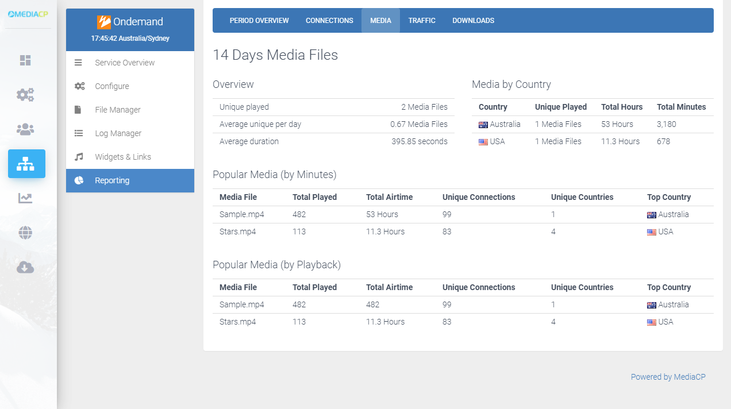Click the Unique Played column header
731x409 pixels.
click(x=561, y=107)
